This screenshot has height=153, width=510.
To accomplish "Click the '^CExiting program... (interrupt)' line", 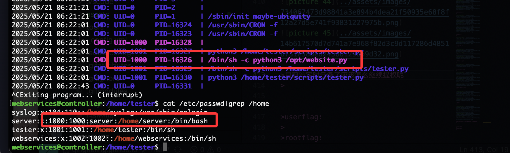I will [x=77, y=95].
